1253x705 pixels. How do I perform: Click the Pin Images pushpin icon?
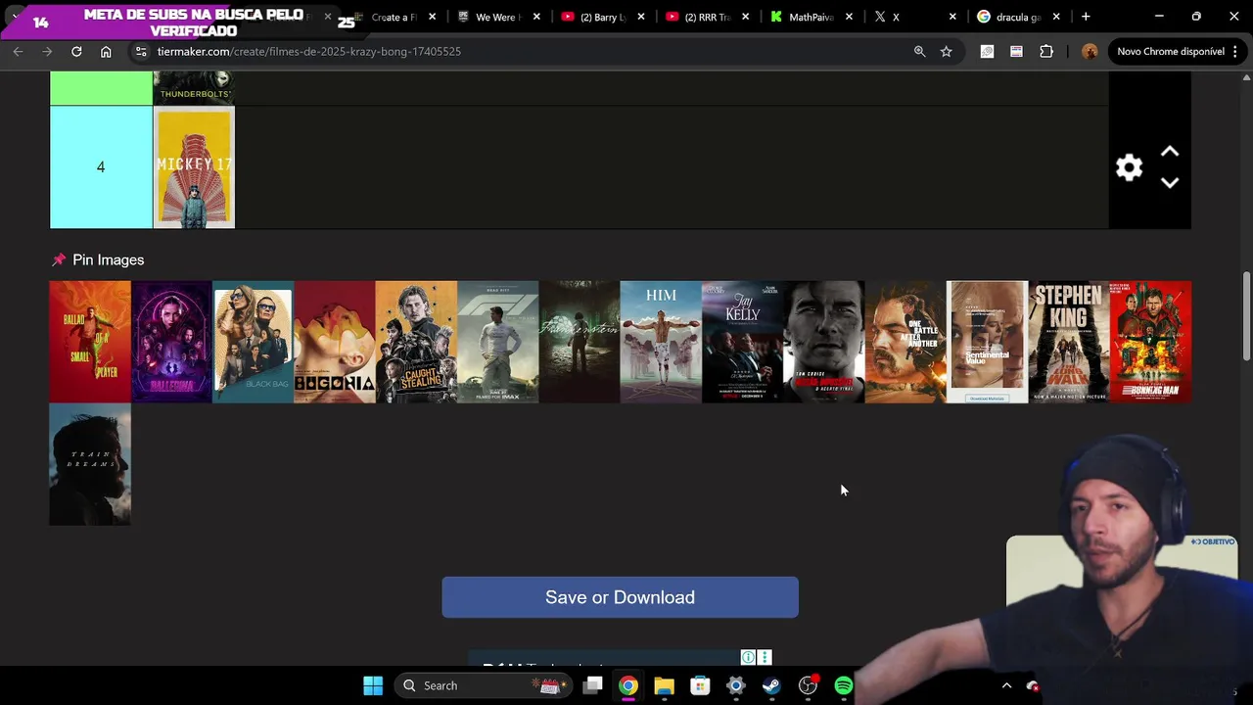pos(59,259)
